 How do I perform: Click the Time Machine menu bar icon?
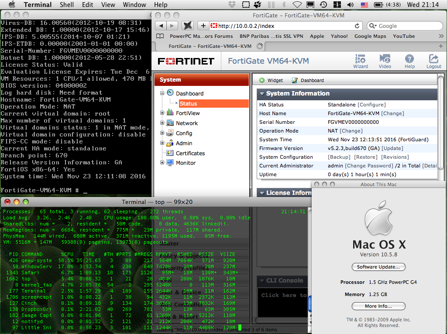coord(323,4)
